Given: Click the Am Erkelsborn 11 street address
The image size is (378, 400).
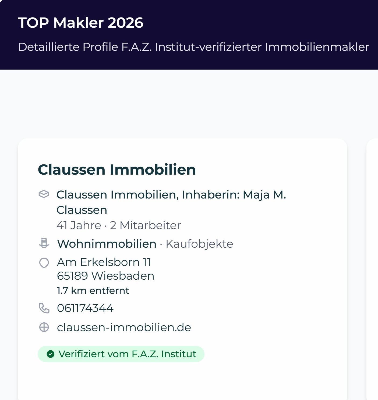Looking at the screenshot, I should 104,262.
